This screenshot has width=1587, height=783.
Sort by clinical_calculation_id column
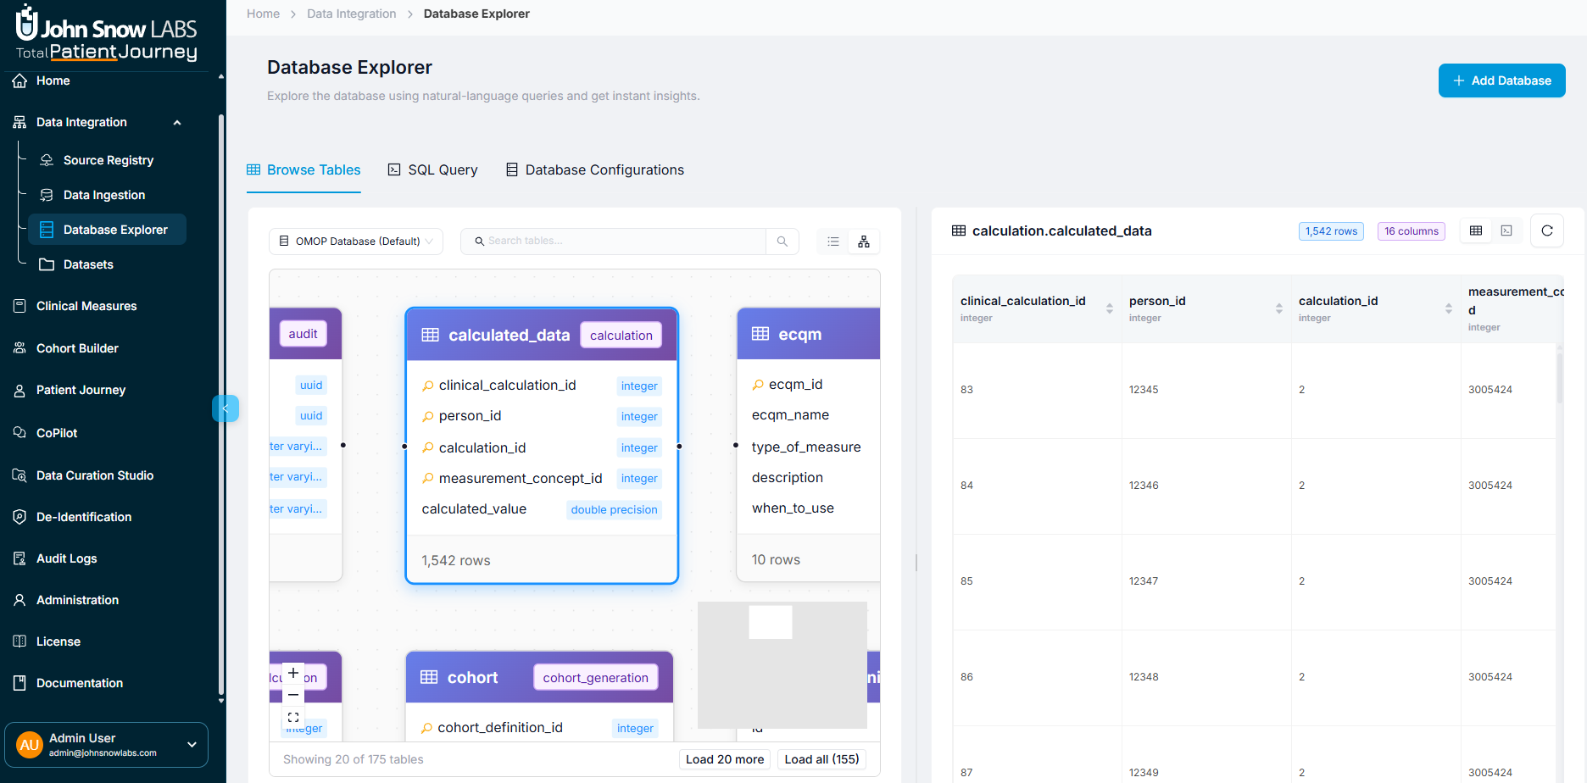tap(1109, 308)
